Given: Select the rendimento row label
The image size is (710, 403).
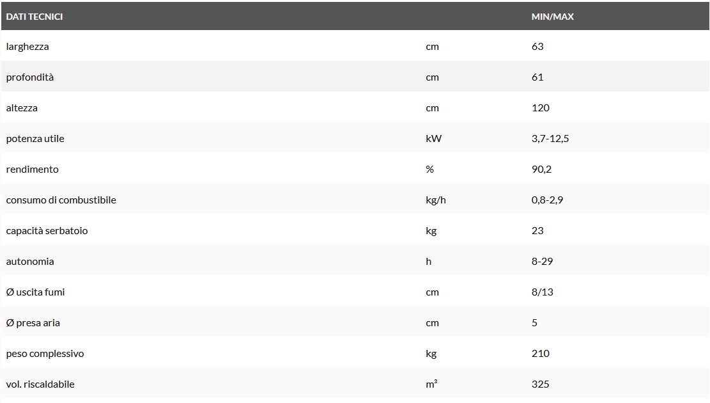Looking at the screenshot, I should coord(32,170).
